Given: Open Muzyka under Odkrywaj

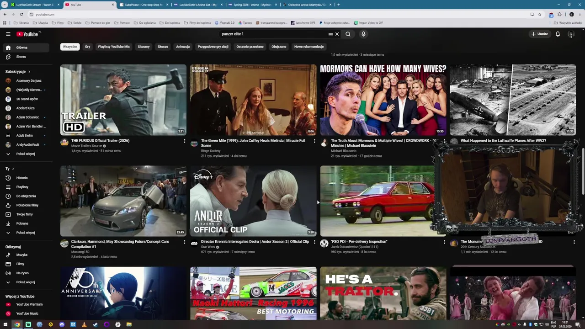Looking at the screenshot, I should point(27,255).
